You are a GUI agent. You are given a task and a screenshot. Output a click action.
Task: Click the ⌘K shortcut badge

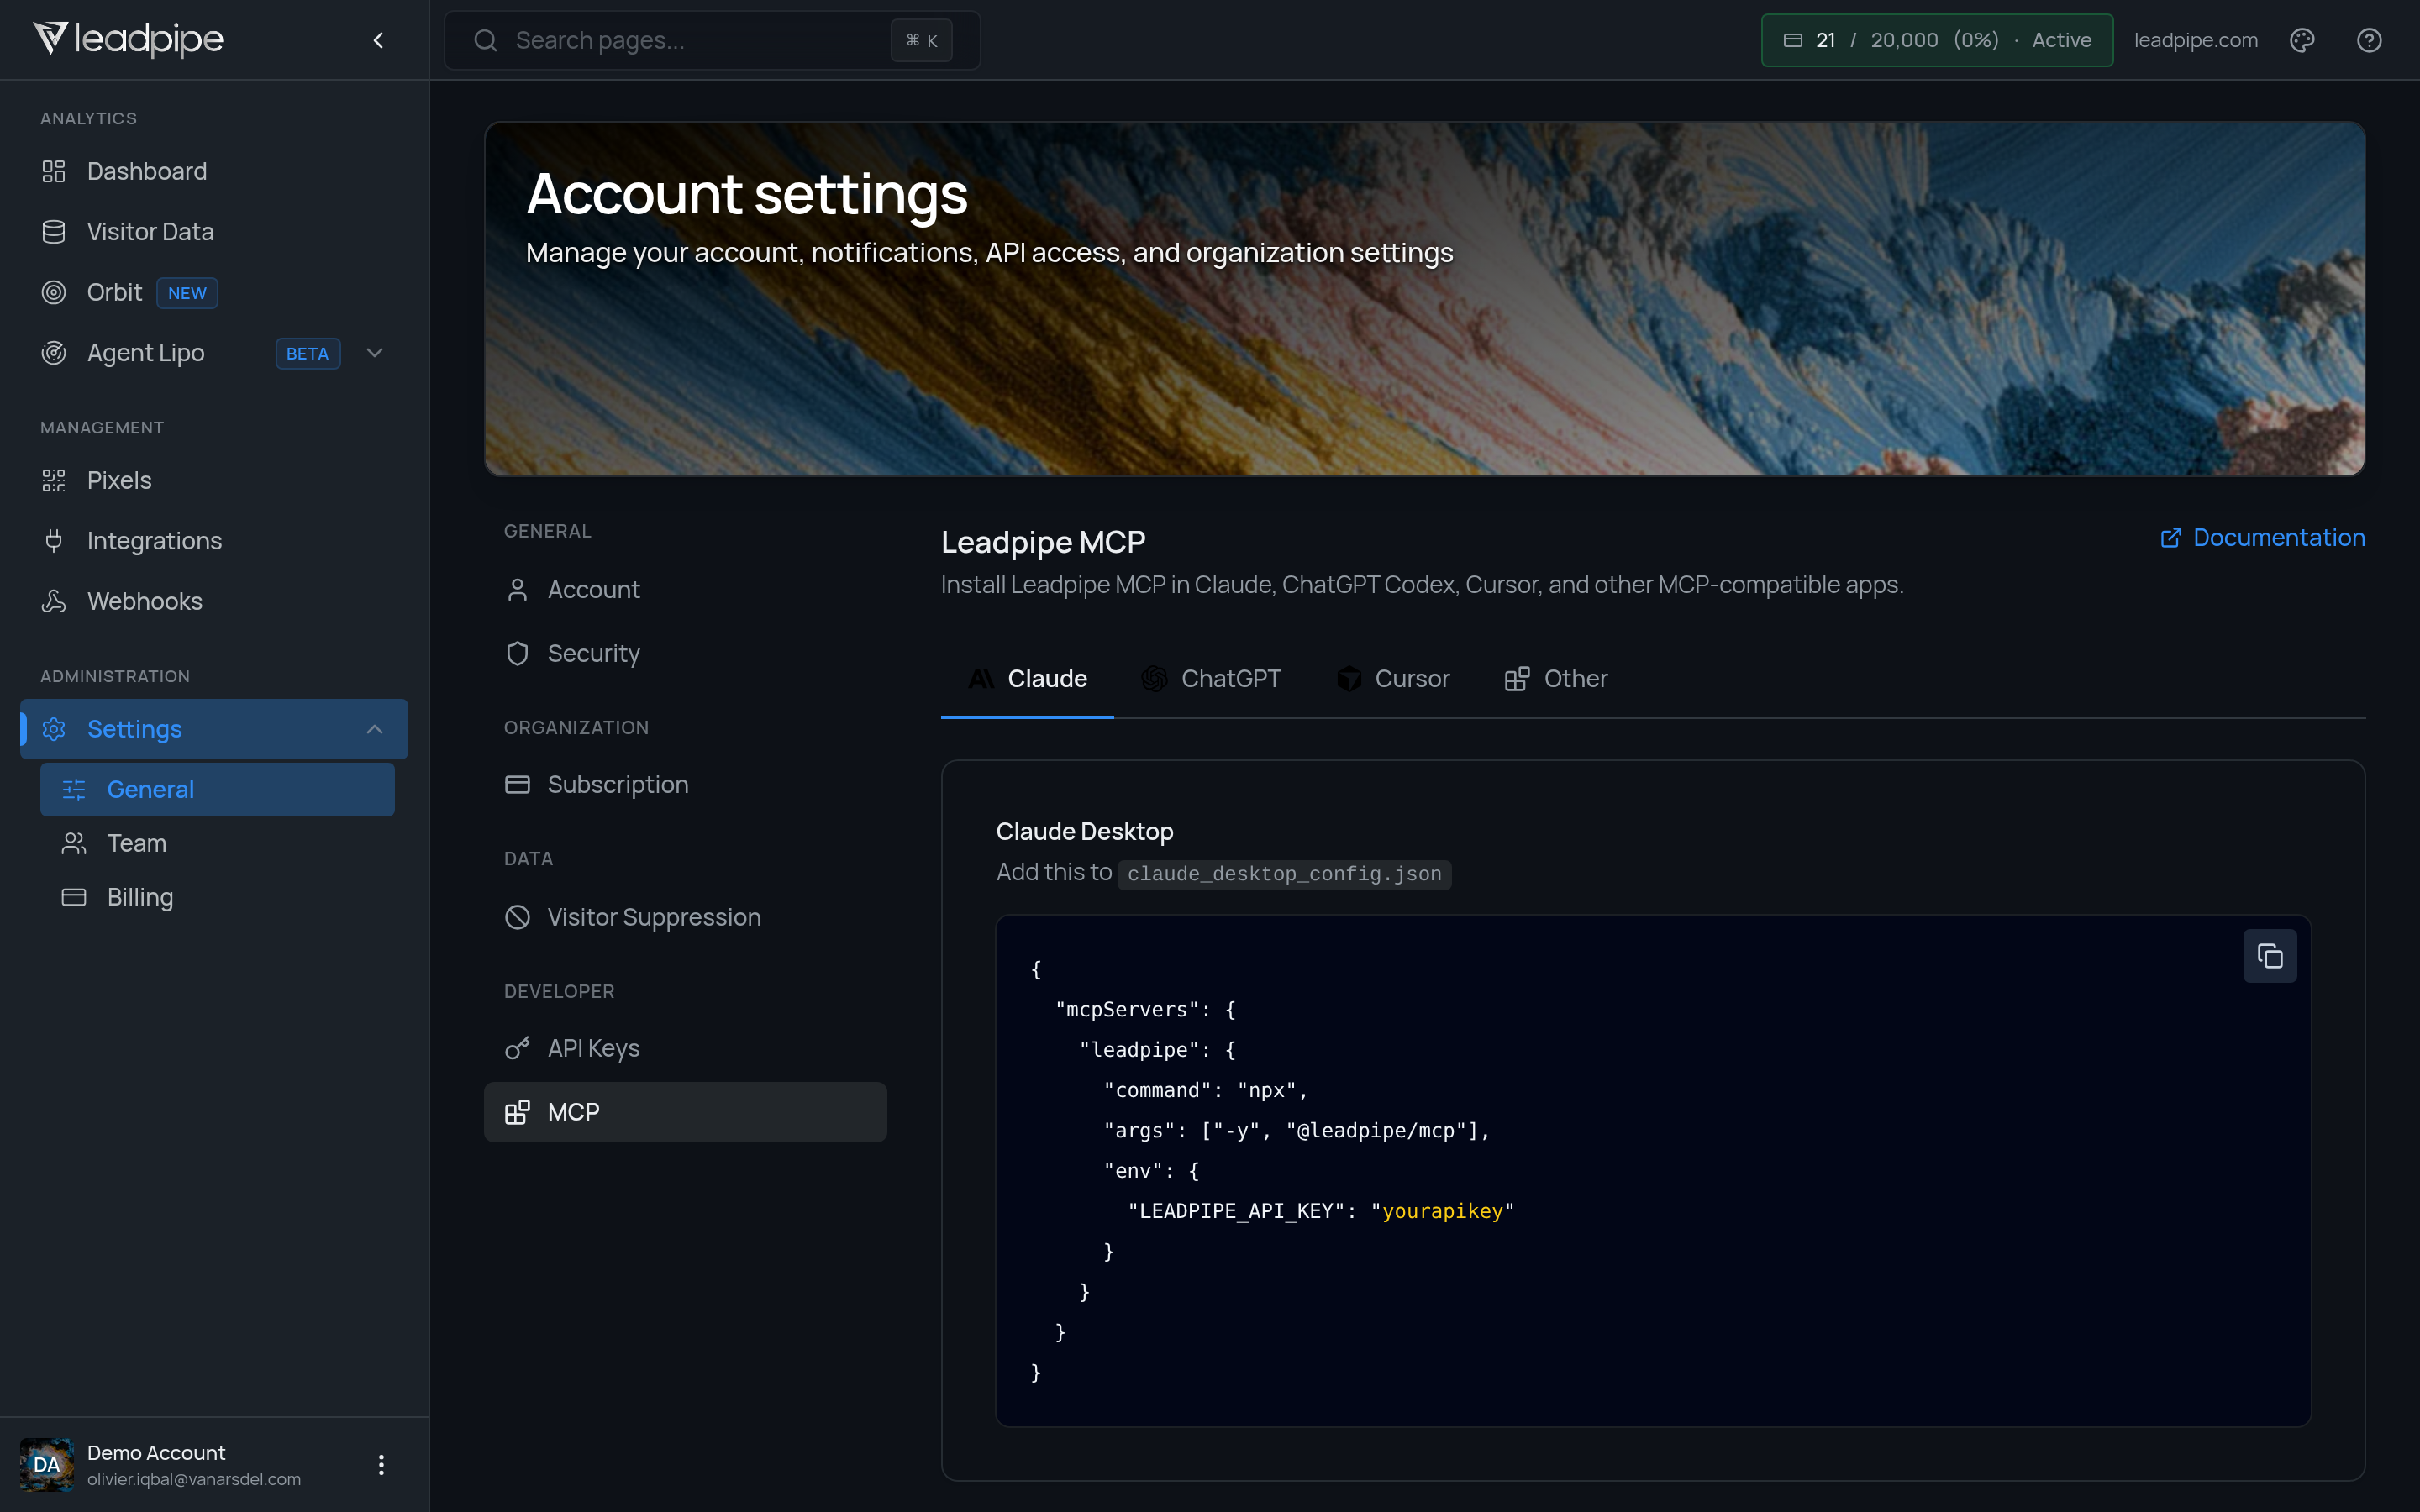(x=921, y=40)
